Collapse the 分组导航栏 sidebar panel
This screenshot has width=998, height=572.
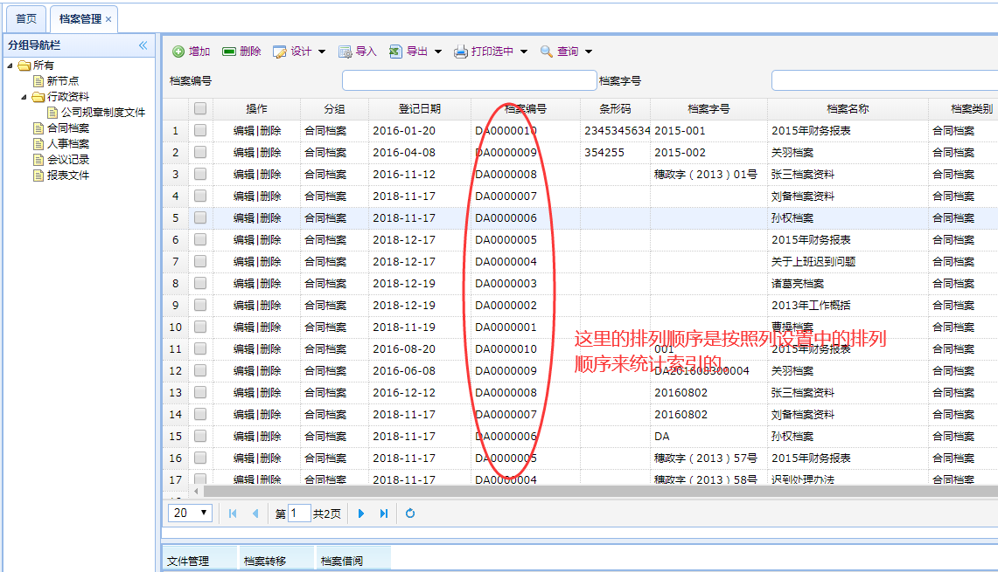click(143, 45)
